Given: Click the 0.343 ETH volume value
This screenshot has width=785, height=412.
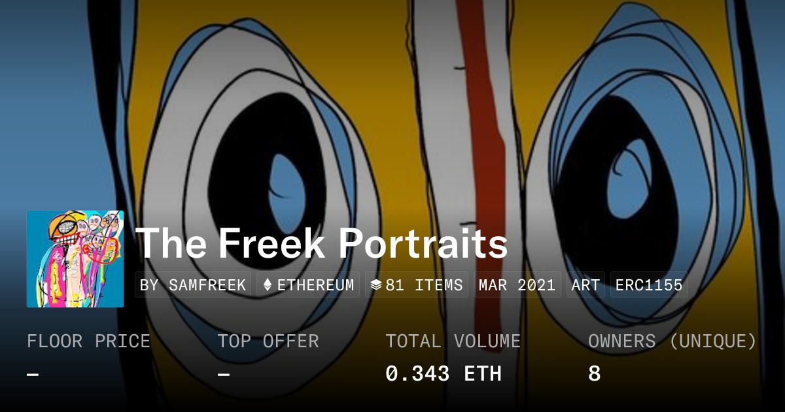Looking at the screenshot, I should (444, 374).
